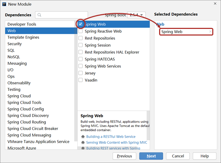Tick the Rest Repositories checkbox
The height and width of the screenshot is (163, 221).
pos(81,38)
